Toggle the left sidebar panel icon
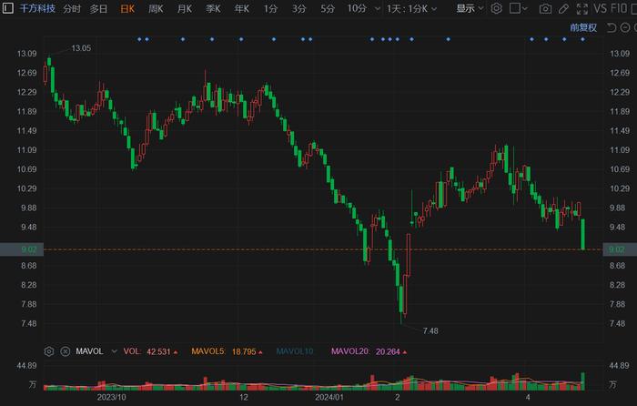 7,8
